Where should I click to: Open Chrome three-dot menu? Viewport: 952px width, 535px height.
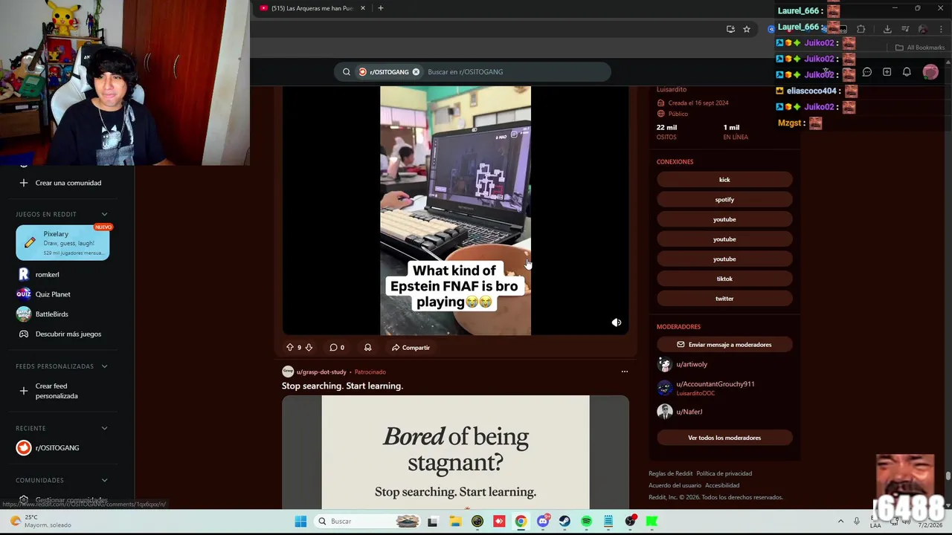(x=941, y=29)
